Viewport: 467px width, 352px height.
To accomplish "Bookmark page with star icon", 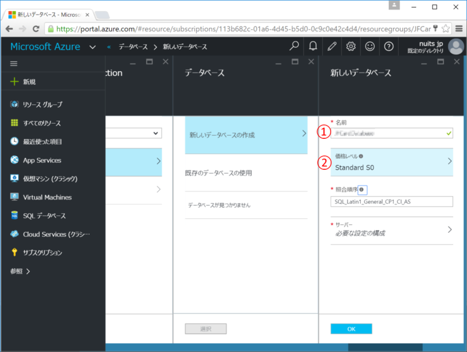I will (x=445, y=29).
